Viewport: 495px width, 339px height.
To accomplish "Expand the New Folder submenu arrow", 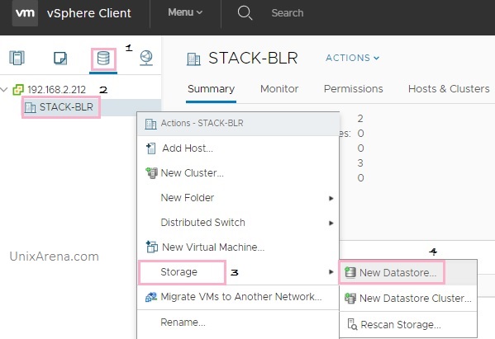I will point(331,198).
